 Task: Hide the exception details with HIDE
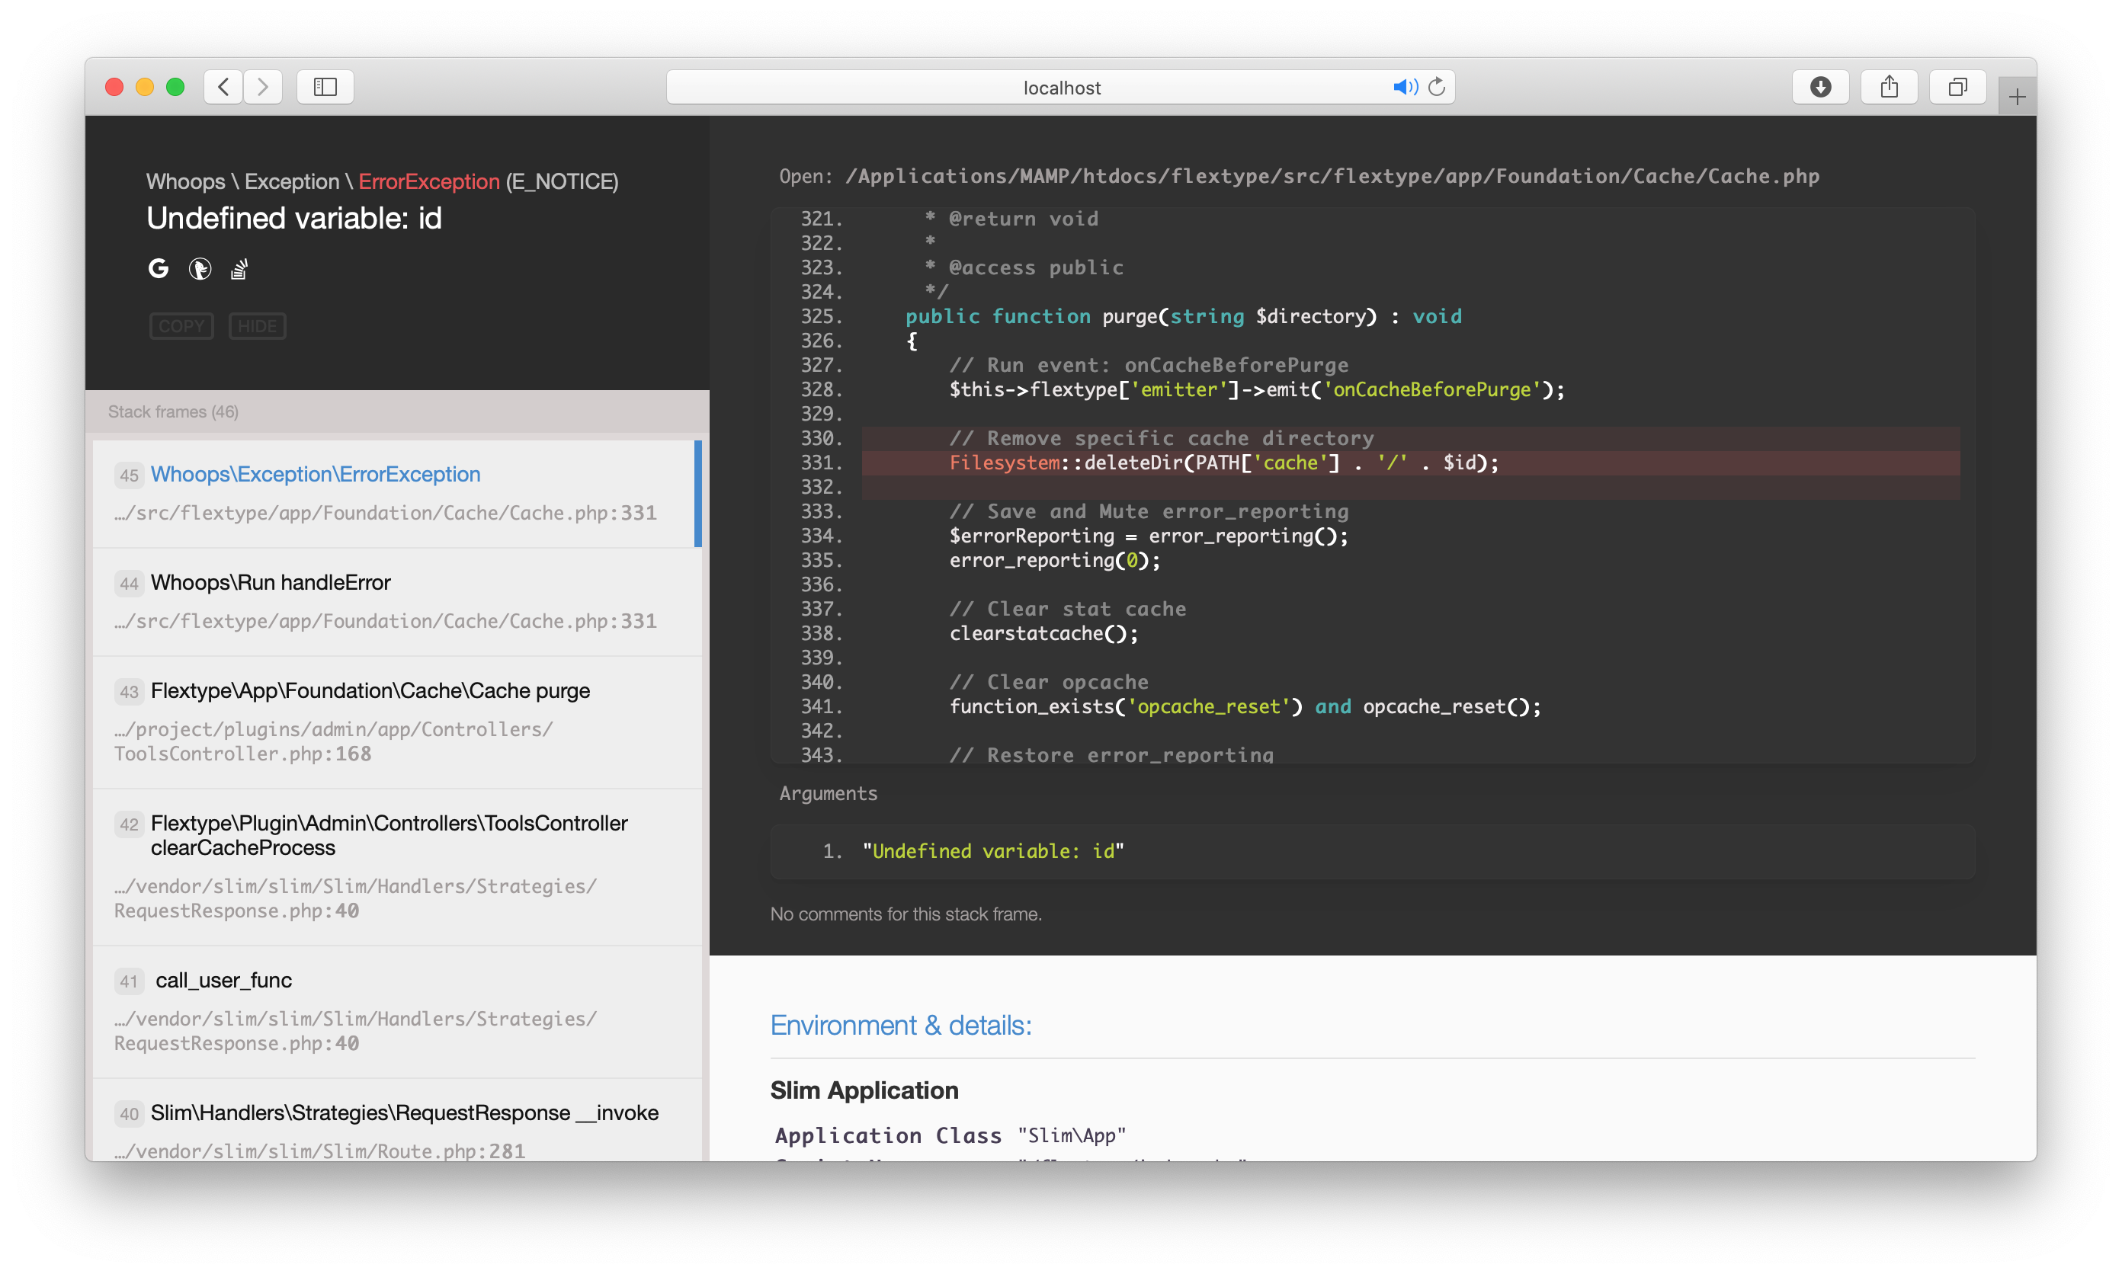[x=257, y=326]
